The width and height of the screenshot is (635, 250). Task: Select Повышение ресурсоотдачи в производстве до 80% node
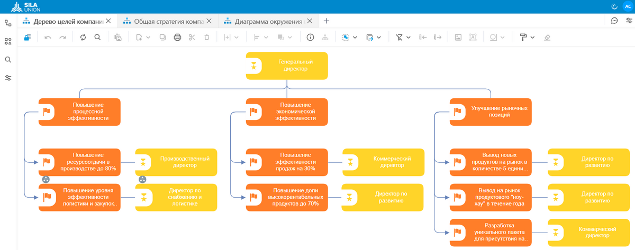click(x=80, y=162)
